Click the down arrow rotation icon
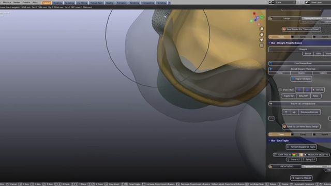 pyautogui.click(x=294, y=112)
